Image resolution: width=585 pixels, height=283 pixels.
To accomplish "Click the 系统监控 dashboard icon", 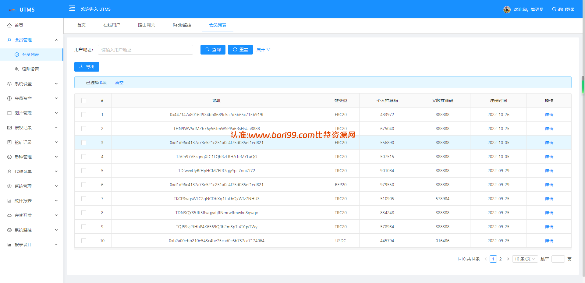I will click(x=9, y=230).
